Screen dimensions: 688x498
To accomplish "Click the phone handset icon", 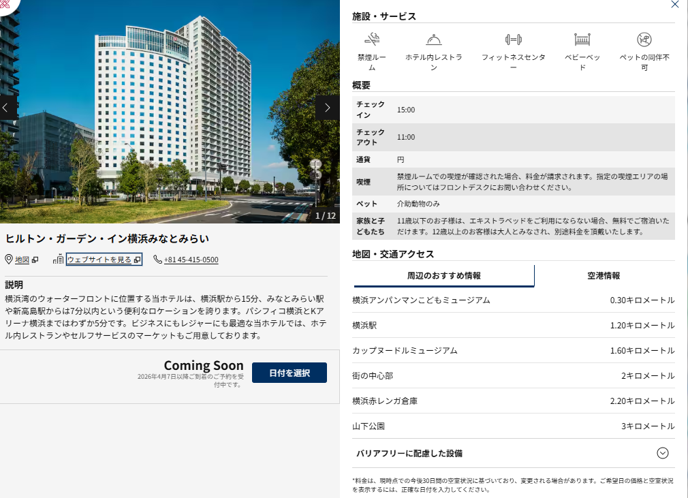I will tap(157, 260).
